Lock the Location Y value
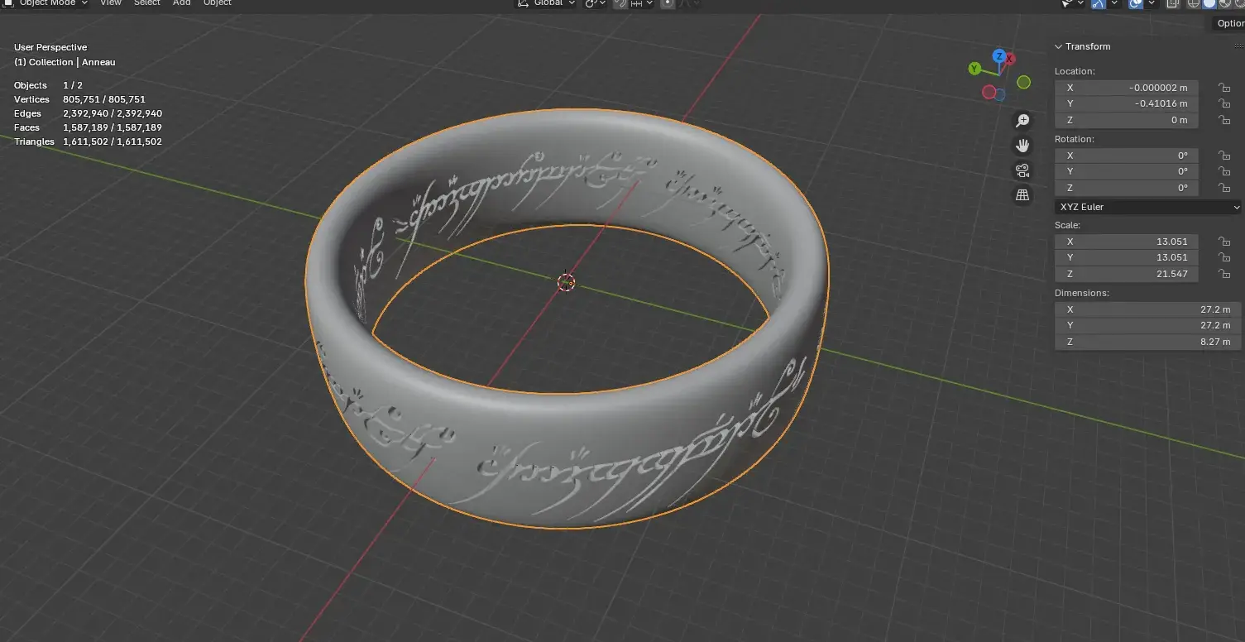The image size is (1245, 642). pyautogui.click(x=1223, y=103)
